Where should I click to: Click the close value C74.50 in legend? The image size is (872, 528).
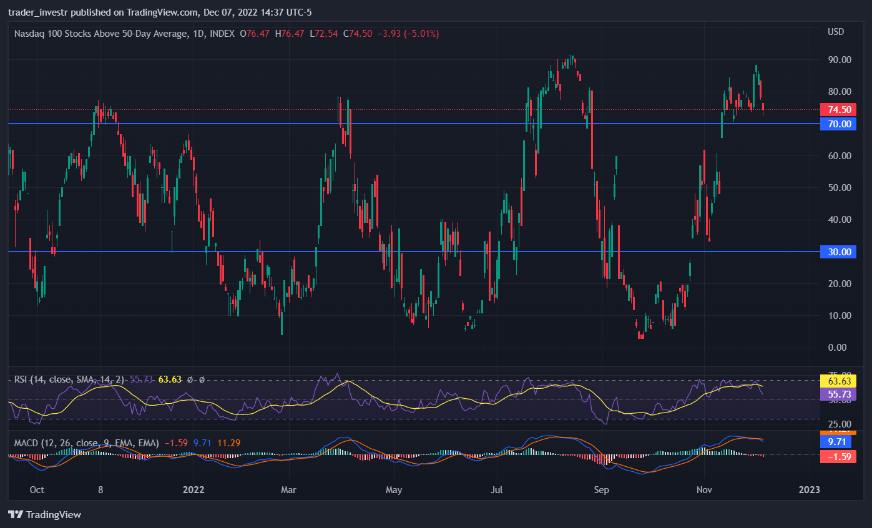pyautogui.click(x=358, y=34)
